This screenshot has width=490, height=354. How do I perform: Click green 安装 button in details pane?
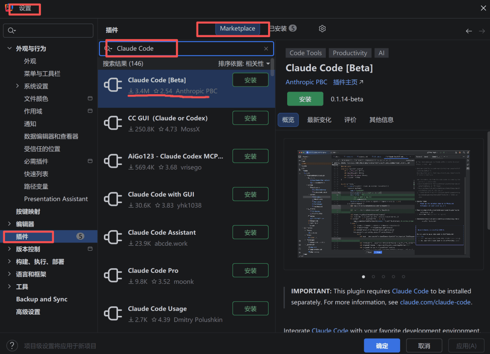305,99
